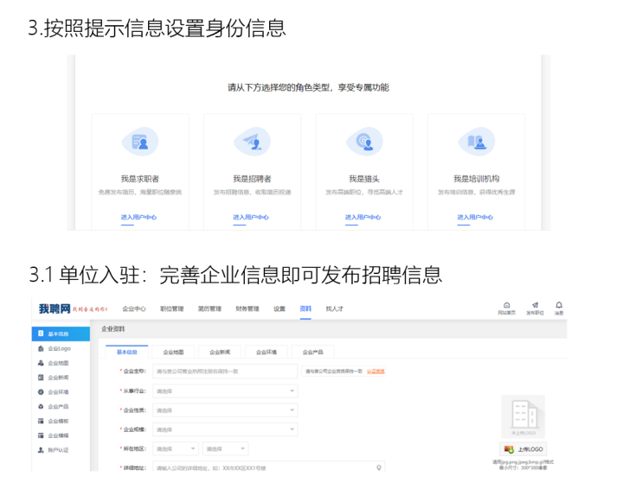642x483 pixels.
Task: Click the 发布职位 post job icon
Action: pyautogui.click(x=535, y=305)
